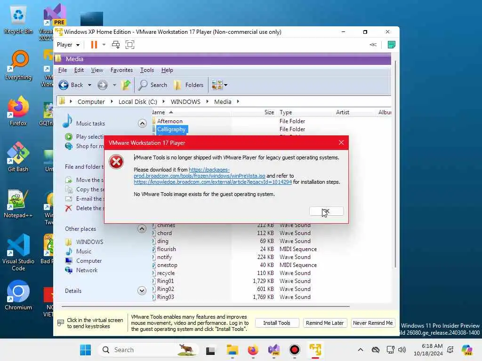Viewport: 482px width, 361px height.
Task: Go up one folder level icon
Action: pos(126,85)
